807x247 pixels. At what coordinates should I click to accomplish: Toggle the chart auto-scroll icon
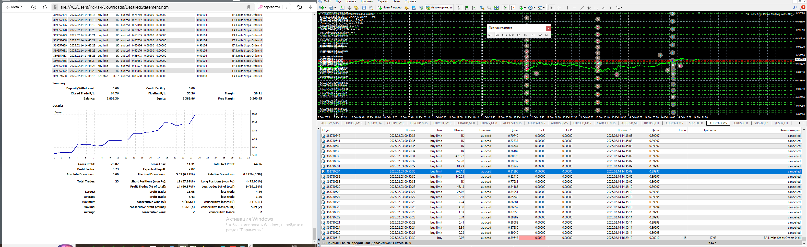(505, 8)
